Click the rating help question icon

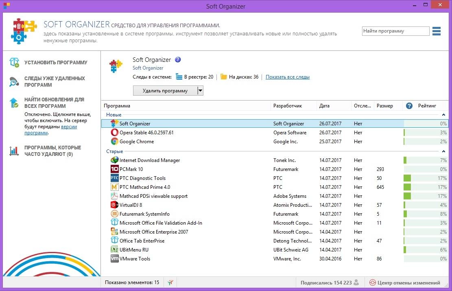[x=409, y=106]
